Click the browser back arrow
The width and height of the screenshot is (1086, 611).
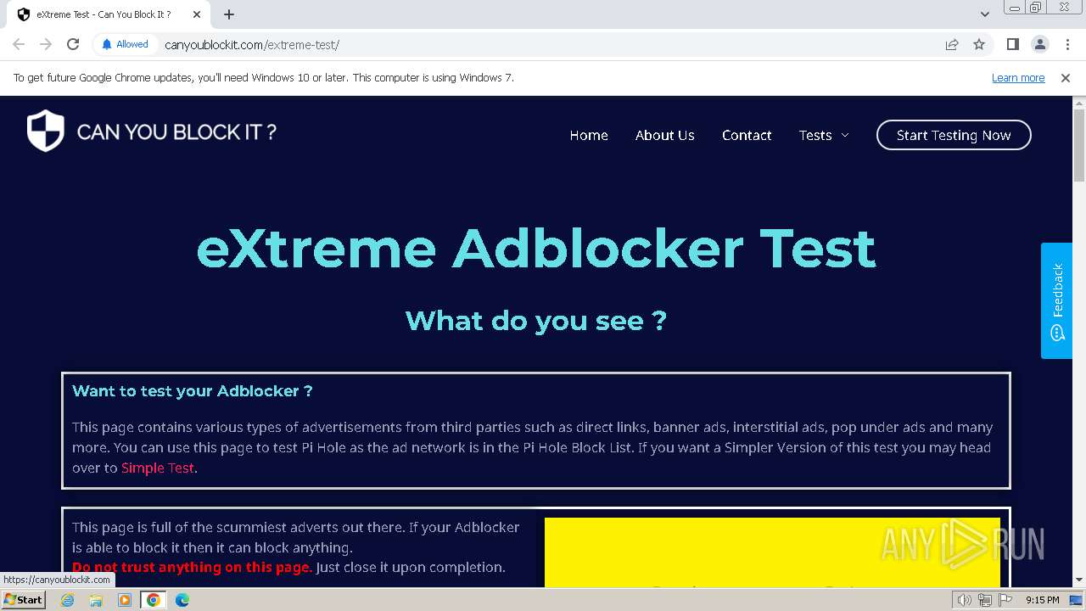point(19,44)
